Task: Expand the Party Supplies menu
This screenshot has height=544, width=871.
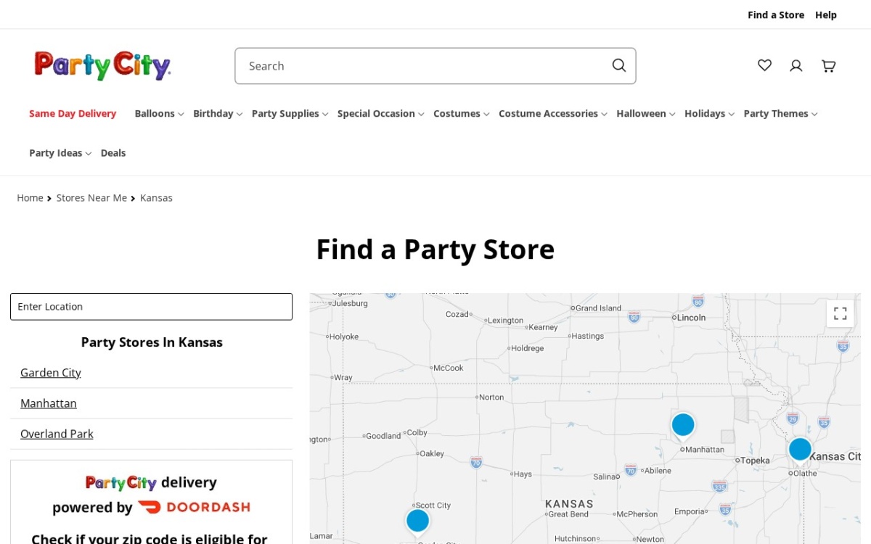Action: coord(290,114)
